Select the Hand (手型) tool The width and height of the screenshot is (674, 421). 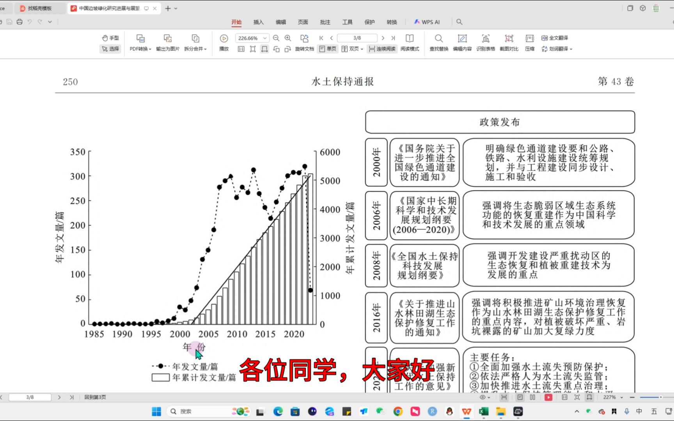click(x=110, y=38)
